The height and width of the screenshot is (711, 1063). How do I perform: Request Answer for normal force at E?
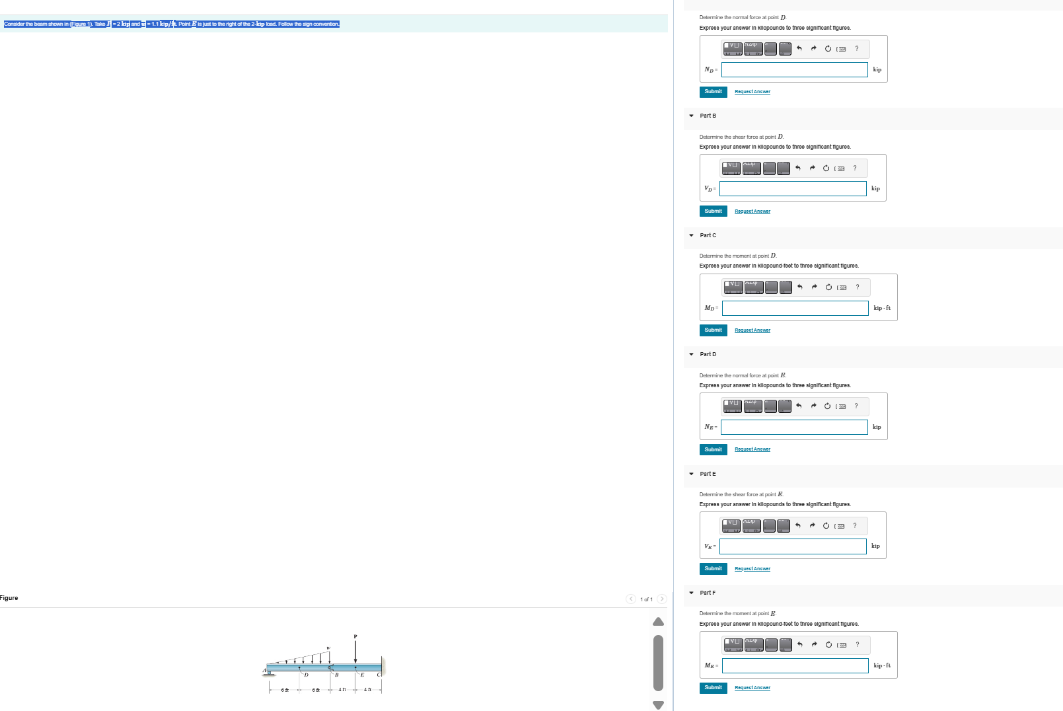point(752,449)
